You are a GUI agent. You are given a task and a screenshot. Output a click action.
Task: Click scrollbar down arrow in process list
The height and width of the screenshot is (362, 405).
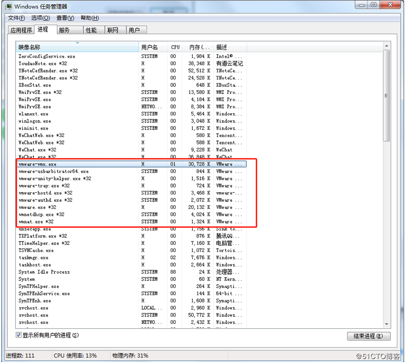(387, 324)
